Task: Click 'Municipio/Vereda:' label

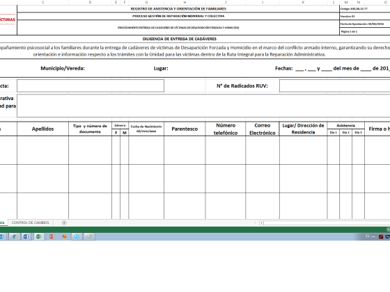Action: click(63, 68)
